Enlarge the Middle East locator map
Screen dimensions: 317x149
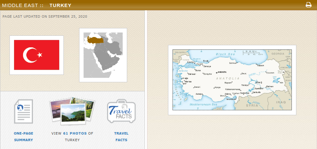point(103,55)
